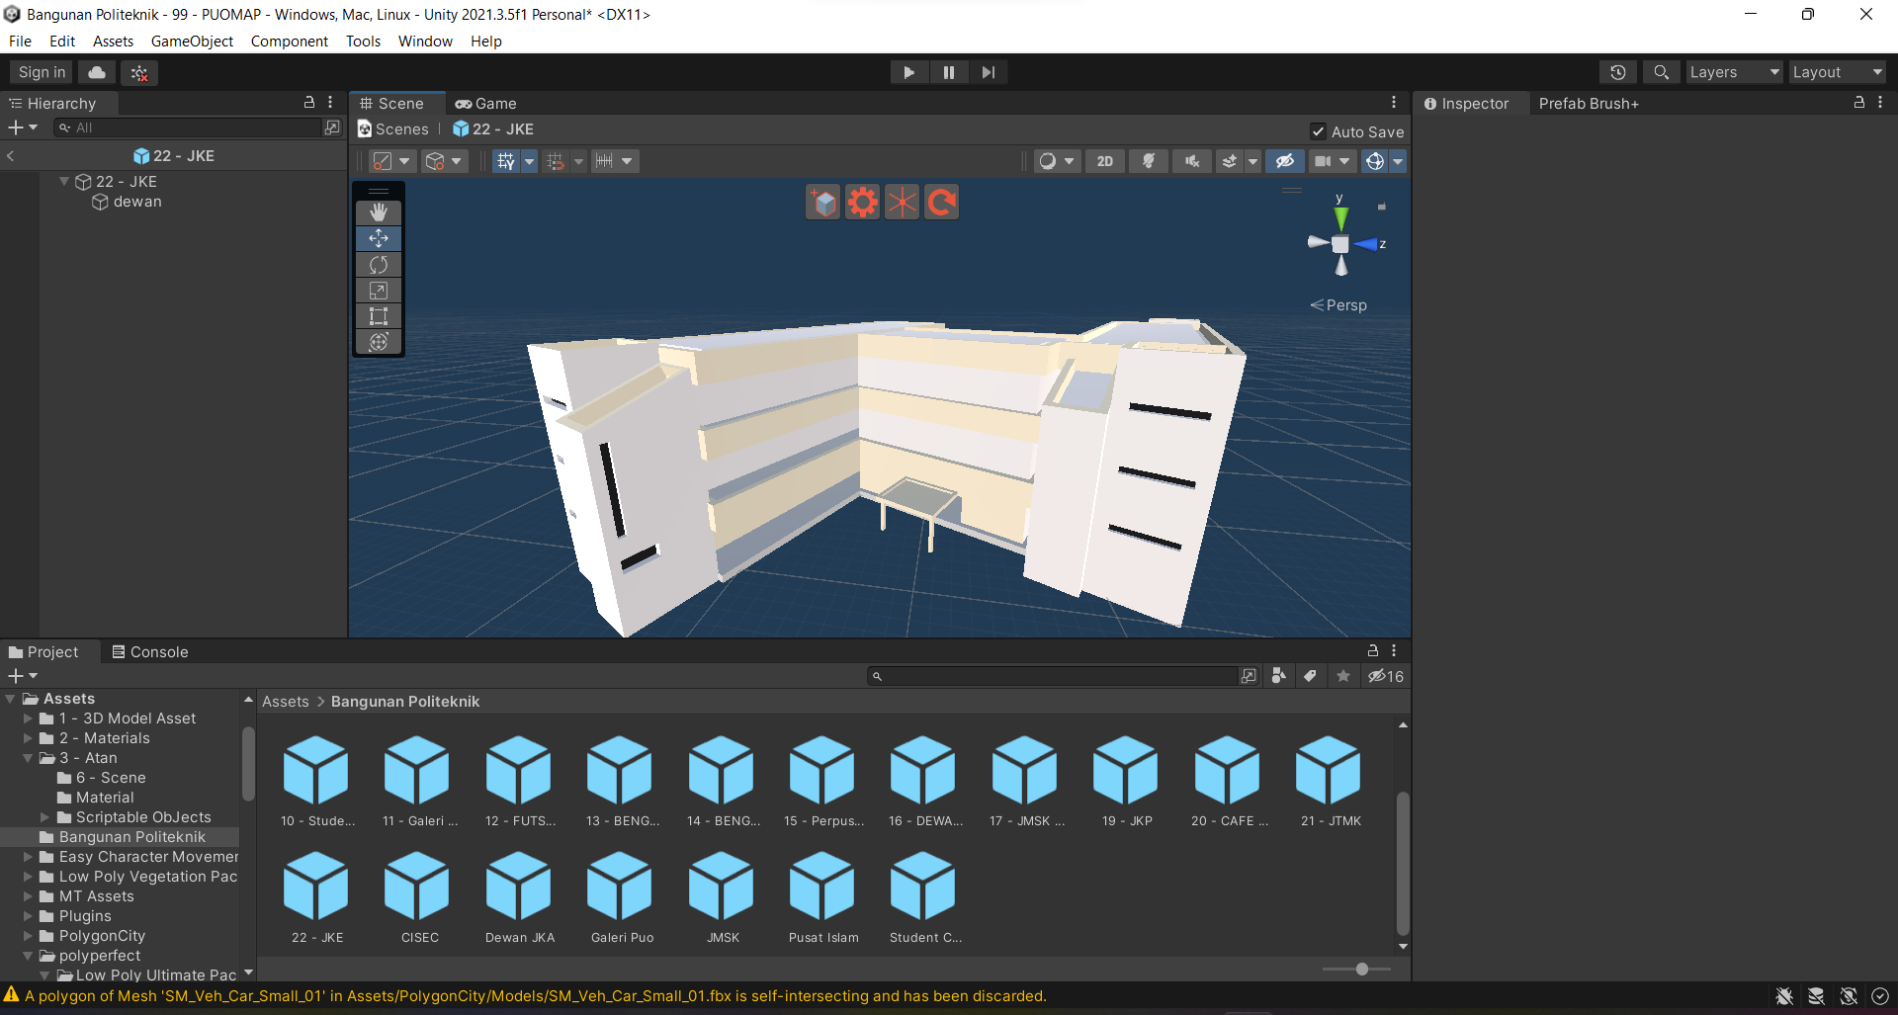
Task: Open the Layout dropdown
Action: [1837, 72]
